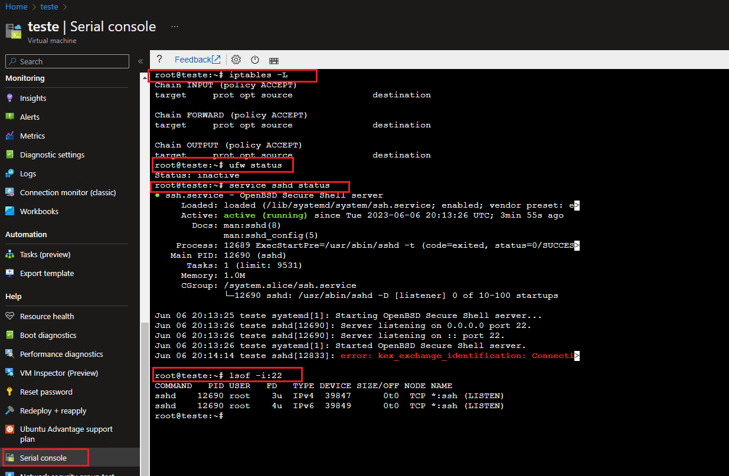Open Diagnostic settings menu item

(52, 155)
